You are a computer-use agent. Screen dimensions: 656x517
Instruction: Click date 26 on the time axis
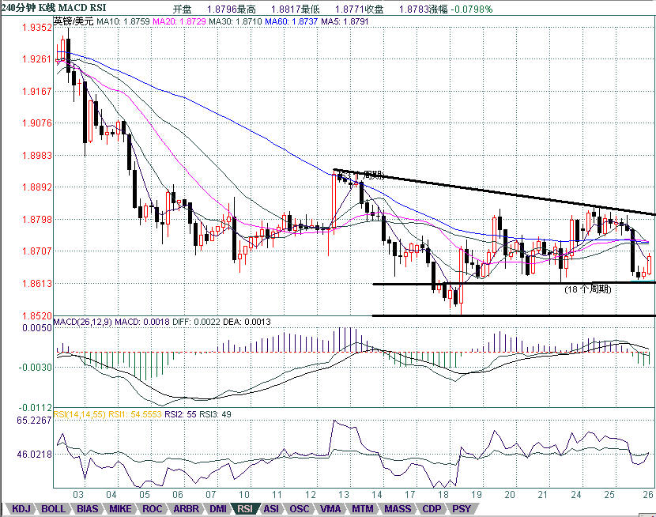[648, 494]
